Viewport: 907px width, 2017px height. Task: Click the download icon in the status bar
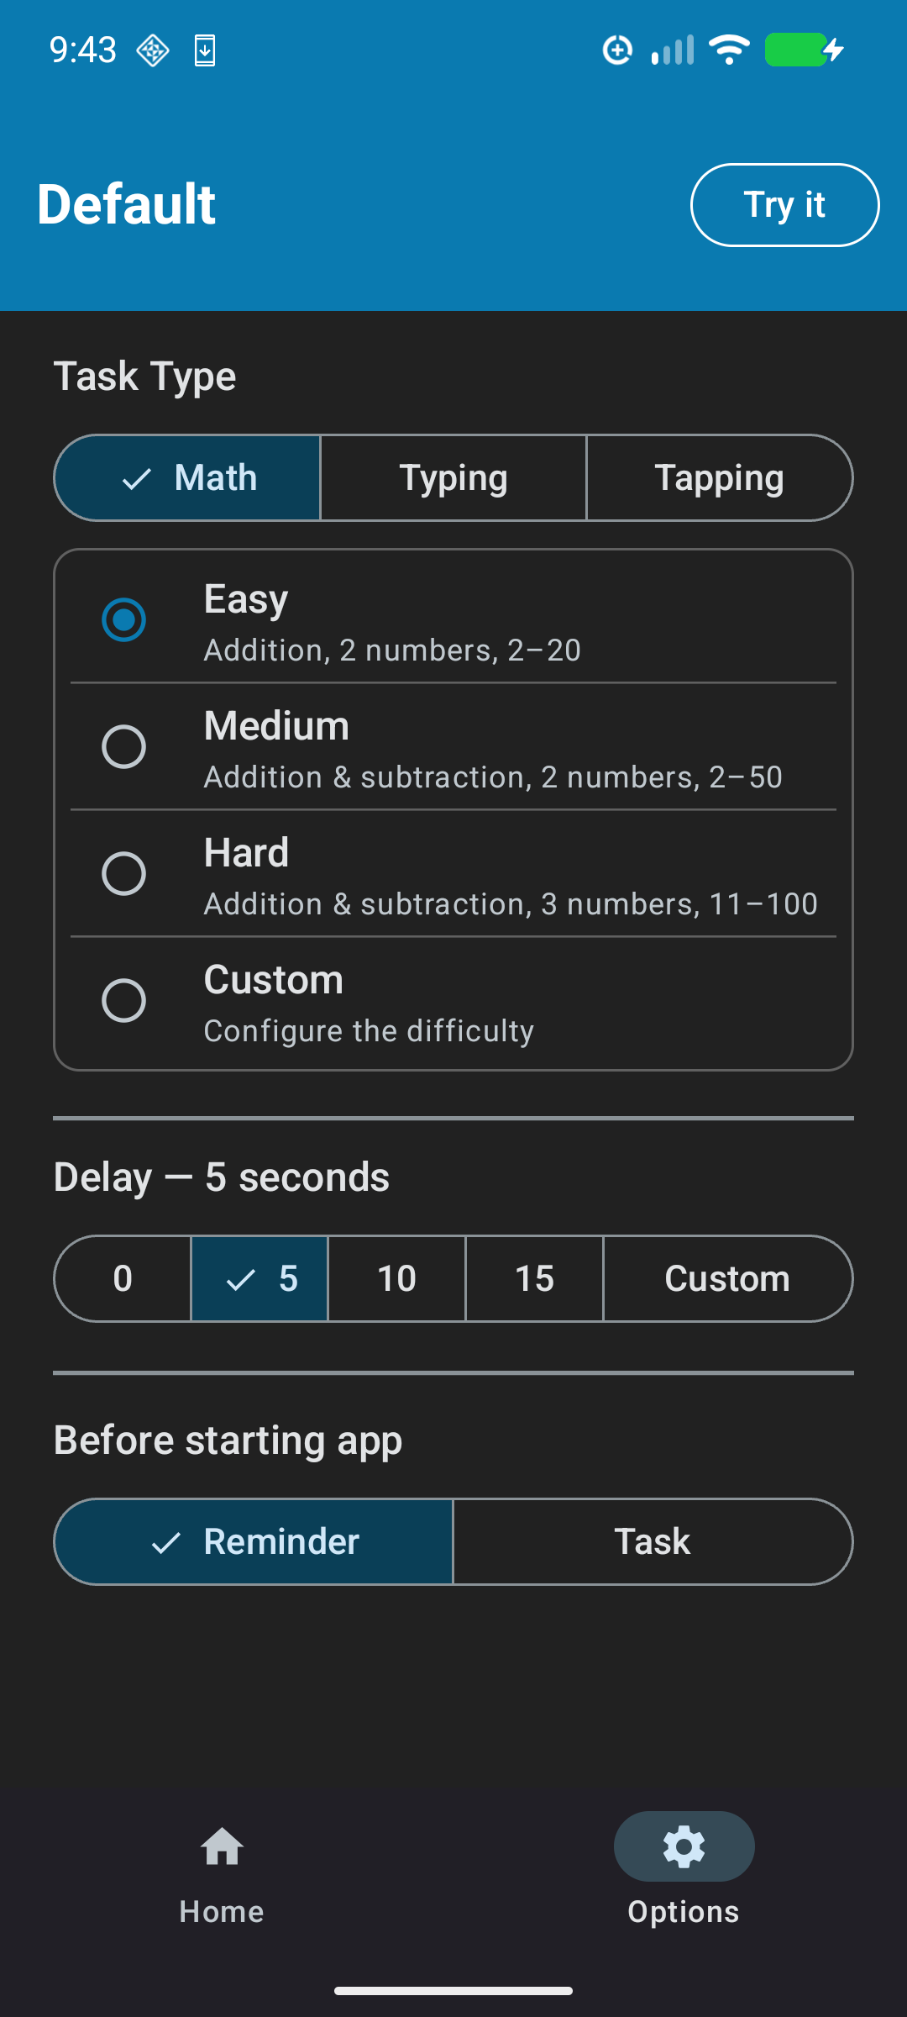(x=204, y=50)
